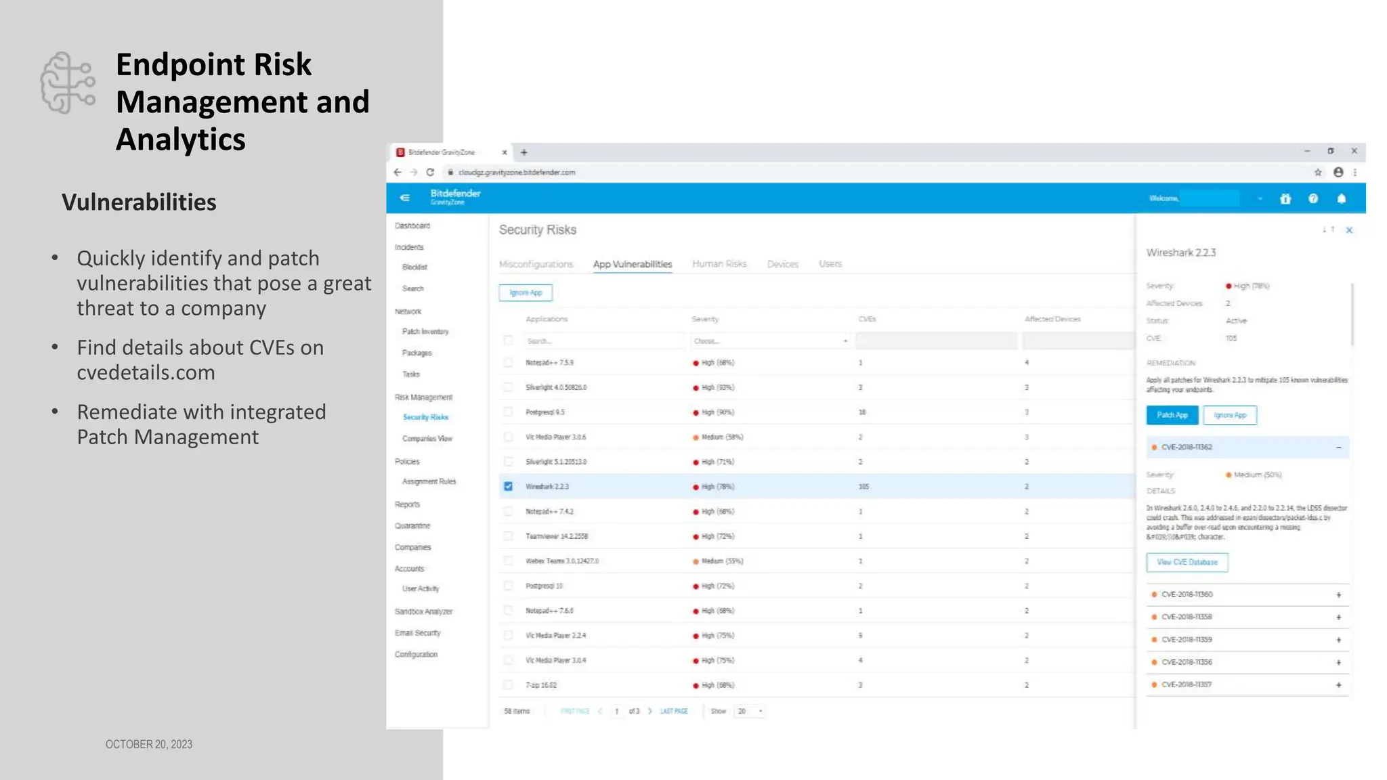Open the Welcome user account dropdown
Screen dimensions: 1387x780
pos(1260,198)
